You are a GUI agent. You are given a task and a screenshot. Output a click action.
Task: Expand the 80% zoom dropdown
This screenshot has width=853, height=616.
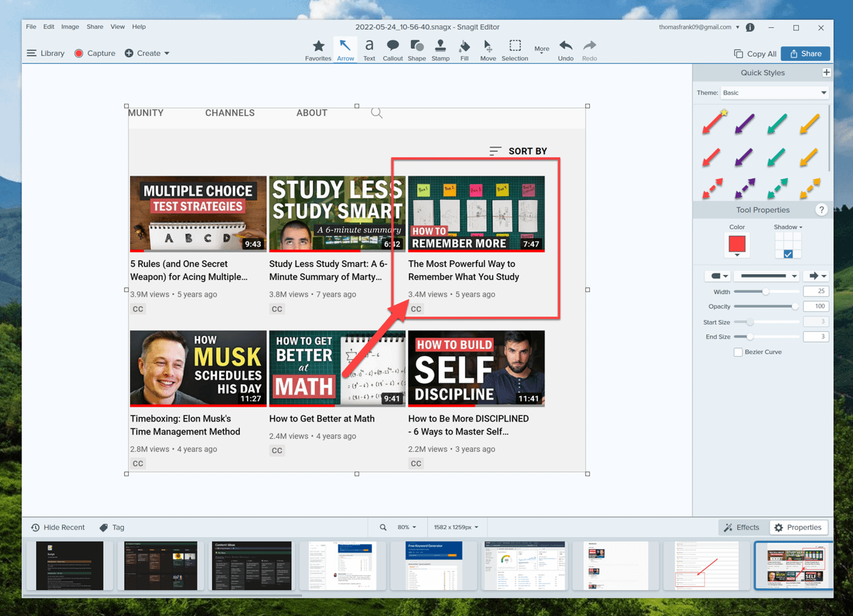[x=407, y=527]
